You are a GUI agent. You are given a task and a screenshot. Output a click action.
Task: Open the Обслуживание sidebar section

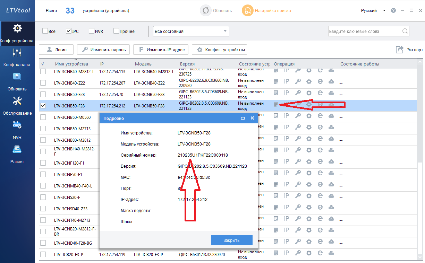point(17,105)
